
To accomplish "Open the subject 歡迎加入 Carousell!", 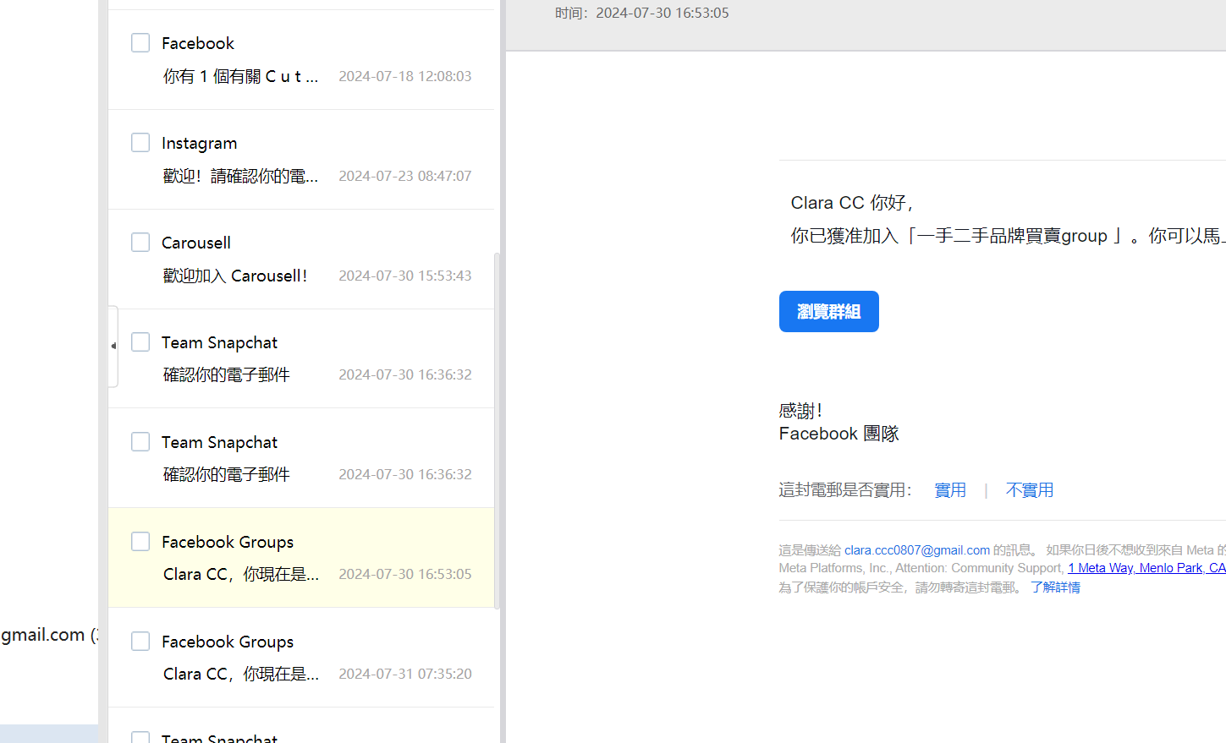I will coord(235,276).
